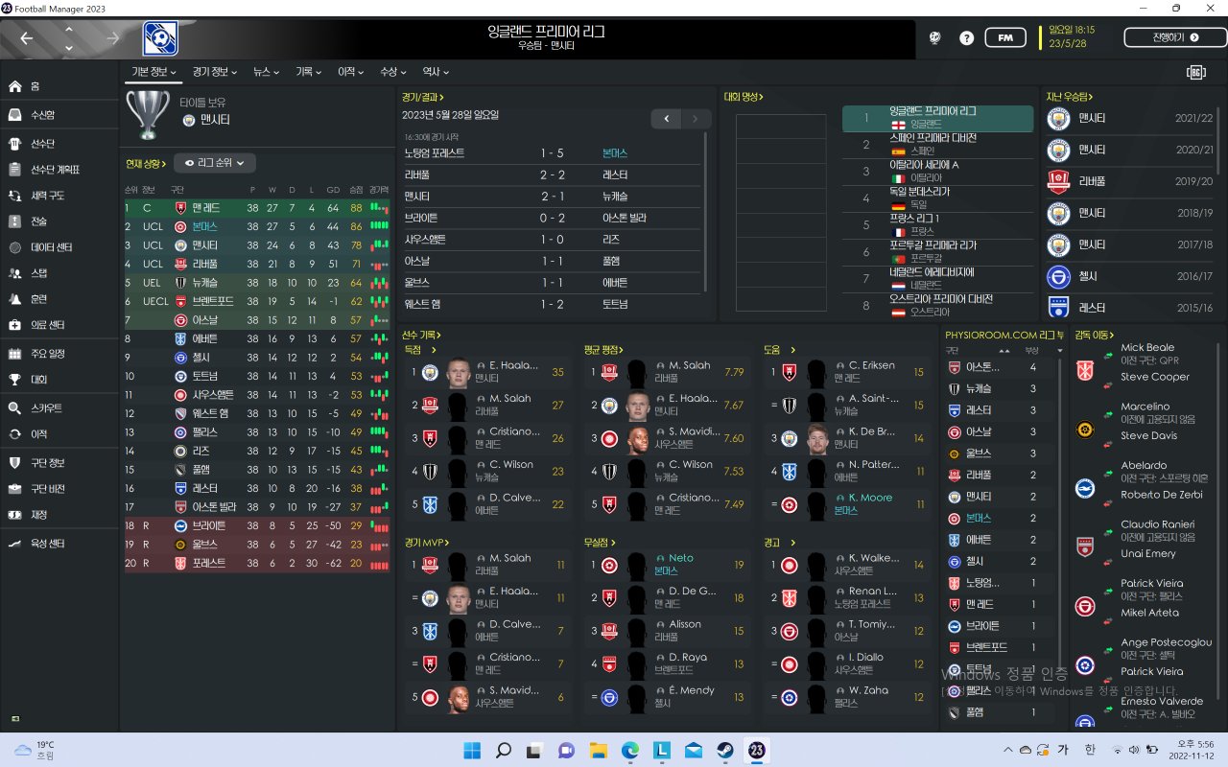Click the fixtures list vertical scrollbar
The height and width of the screenshot is (767, 1228).
coord(706,211)
